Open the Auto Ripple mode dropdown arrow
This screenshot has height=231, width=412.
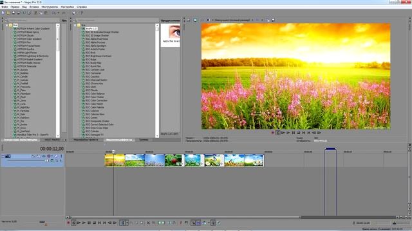pyautogui.click(x=209, y=223)
